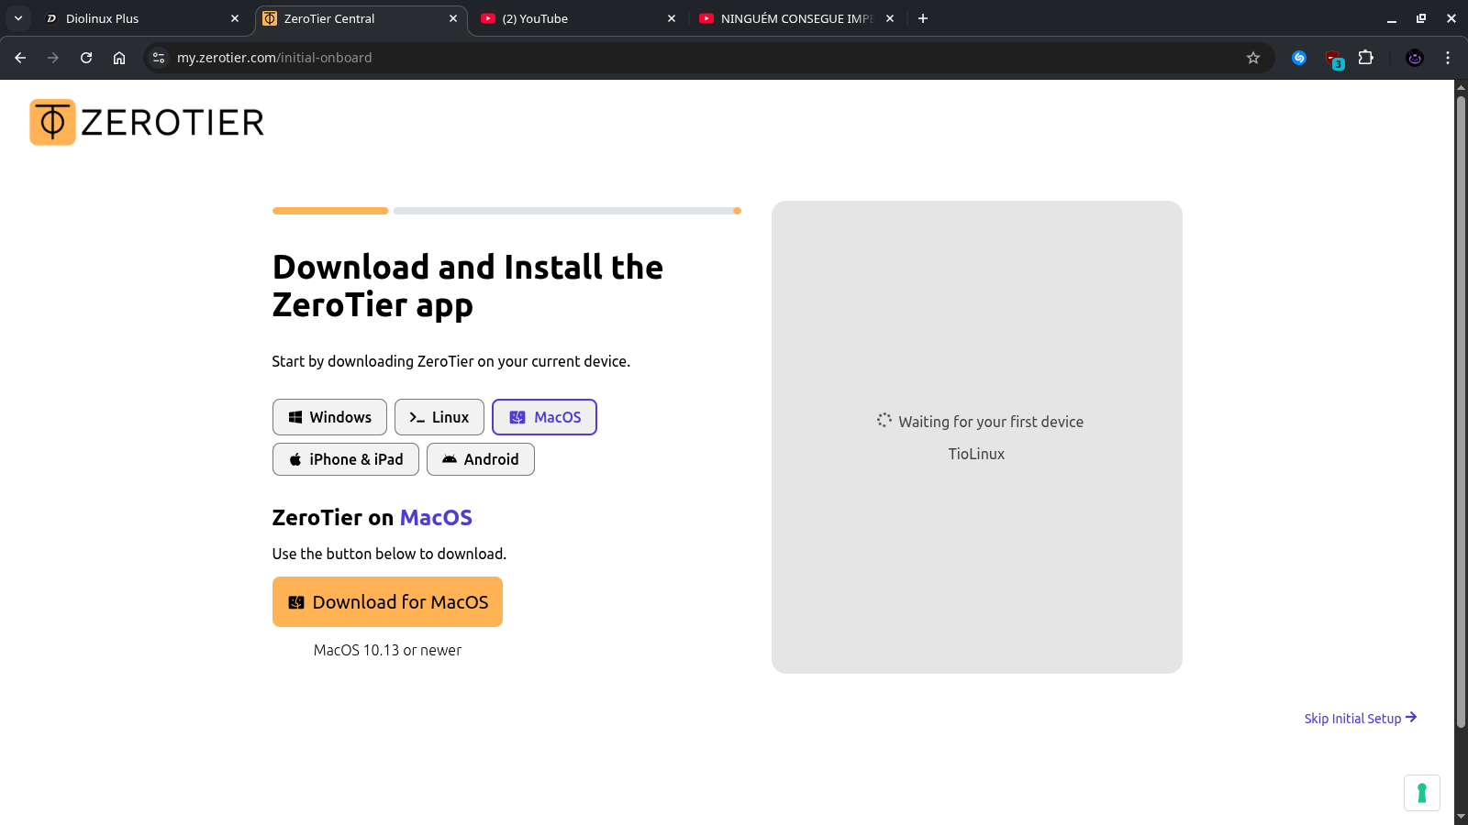Viewport: 1468px width, 825px height.
Task: Open the red extension with badge 3
Action: coord(1334,59)
